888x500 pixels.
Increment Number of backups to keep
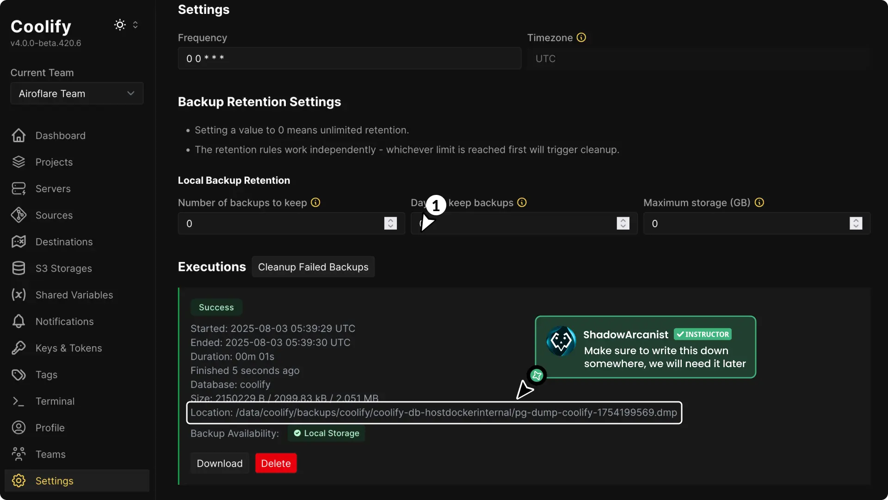[391, 220]
